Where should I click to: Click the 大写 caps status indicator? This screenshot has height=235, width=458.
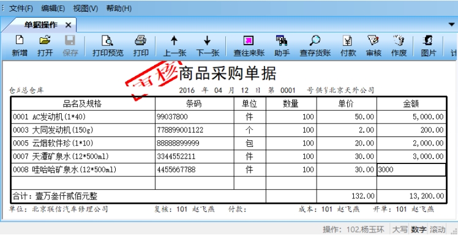point(400,229)
